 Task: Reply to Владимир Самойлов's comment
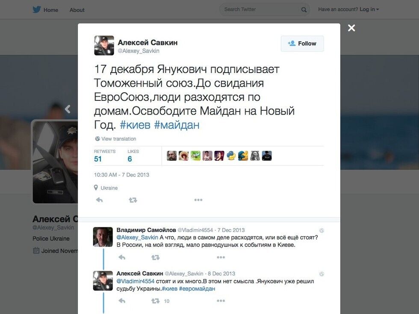pyautogui.click(x=122, y=257)
